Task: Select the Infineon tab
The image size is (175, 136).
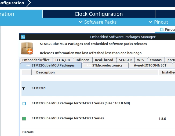Action: 82,60
